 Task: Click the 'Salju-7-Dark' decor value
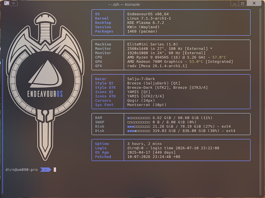click(x=141, y=79)
